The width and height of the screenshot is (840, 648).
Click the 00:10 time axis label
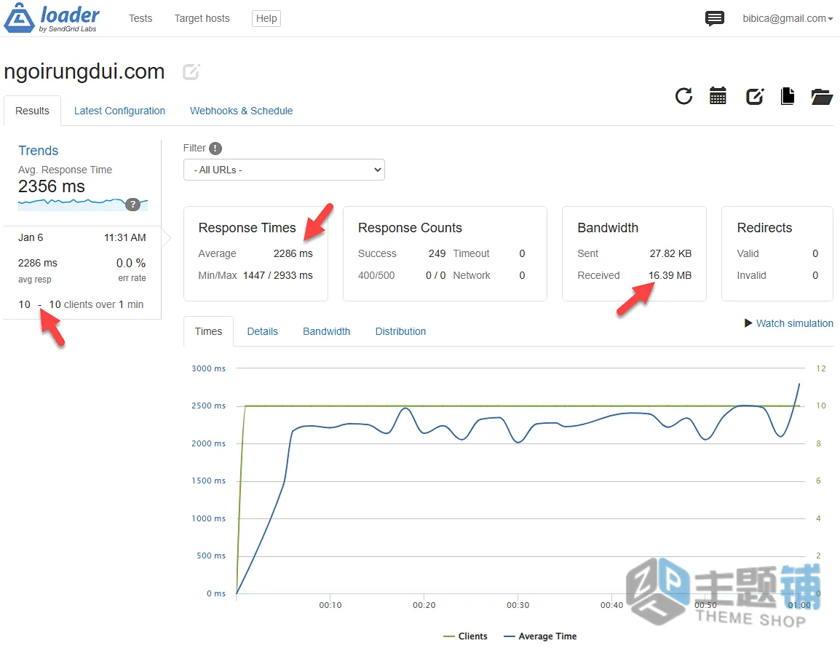pyautogui.click(x=330, y=605)
